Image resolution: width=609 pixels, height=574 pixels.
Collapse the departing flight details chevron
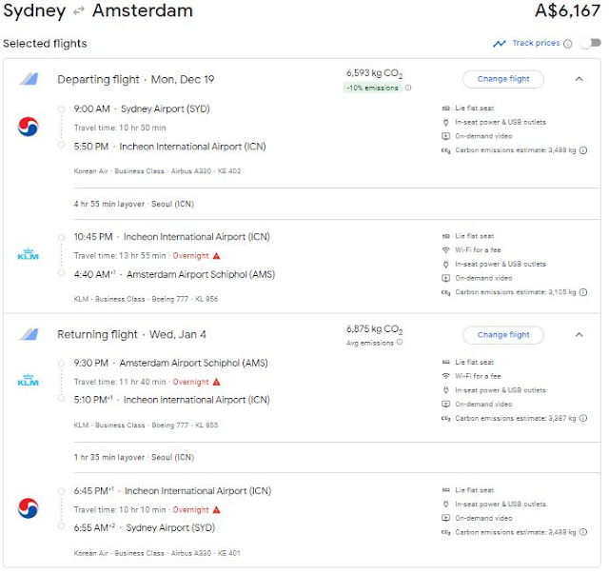point(579,79)
